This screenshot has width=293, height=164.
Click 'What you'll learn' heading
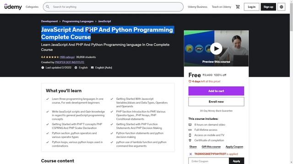point(64,91)
